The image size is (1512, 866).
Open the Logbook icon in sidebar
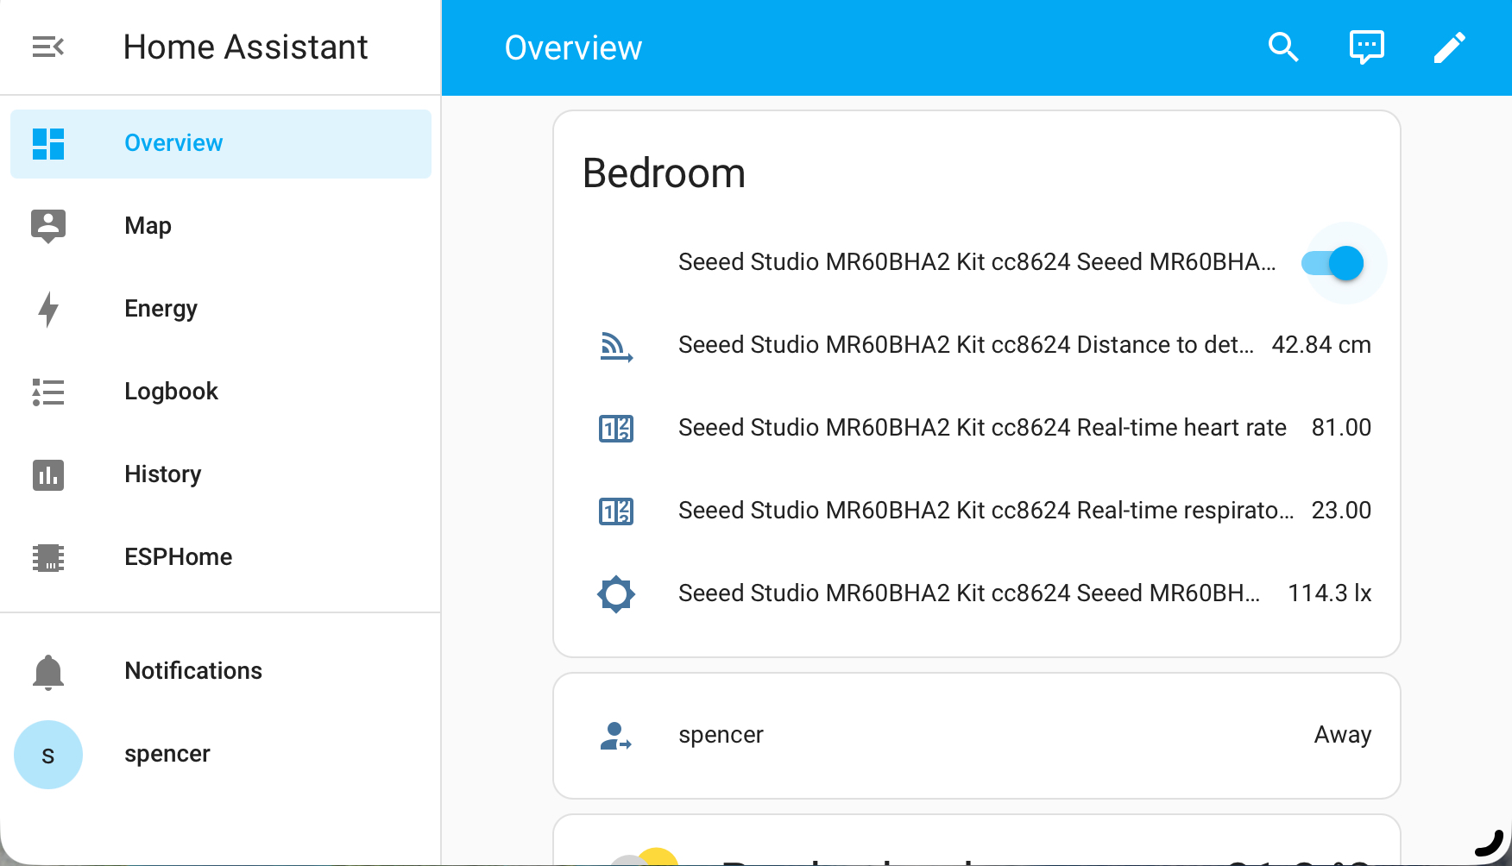(x=48, y=392)
